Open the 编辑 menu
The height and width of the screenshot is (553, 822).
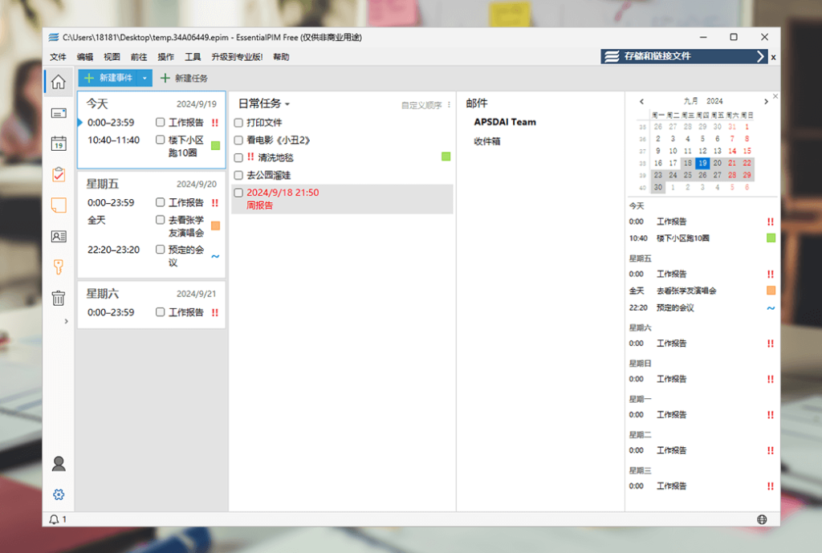coord(85,57)
